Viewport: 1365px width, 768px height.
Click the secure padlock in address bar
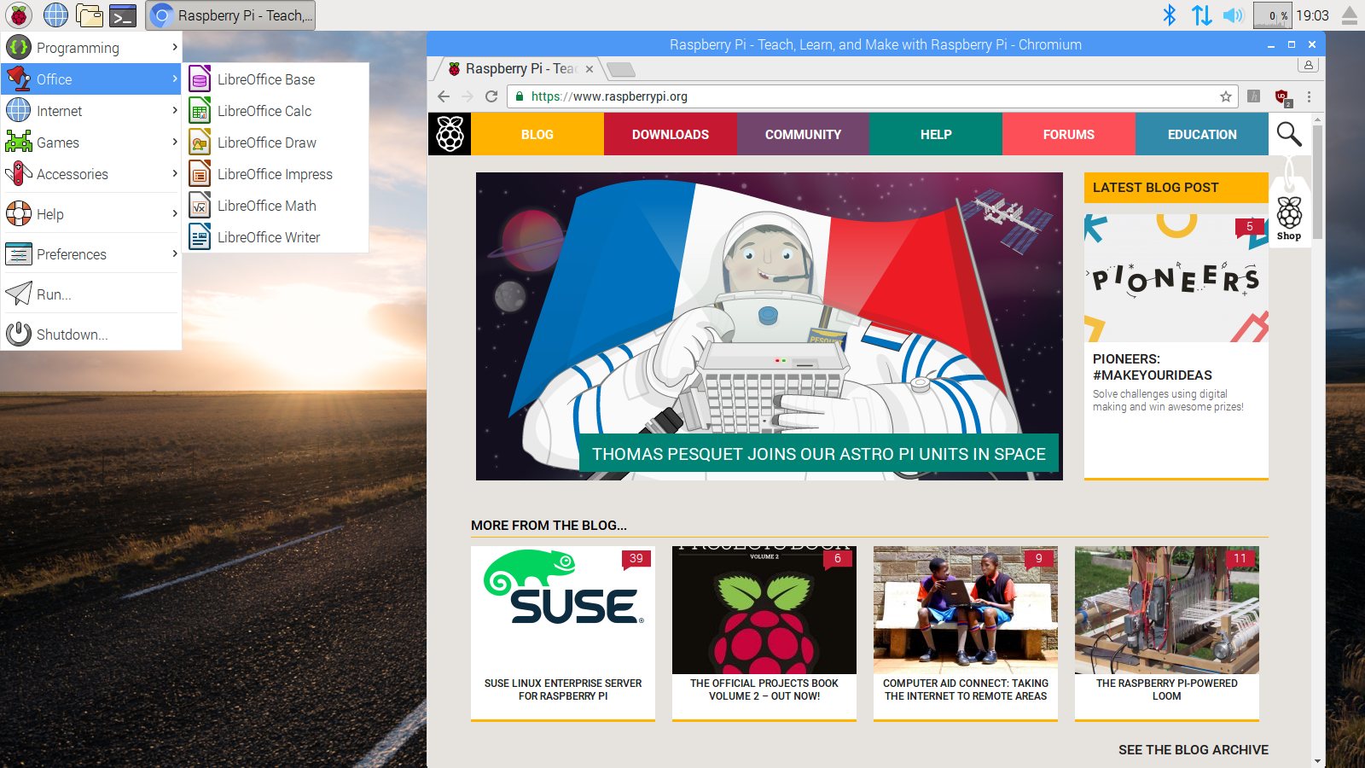tap(520, 96)
